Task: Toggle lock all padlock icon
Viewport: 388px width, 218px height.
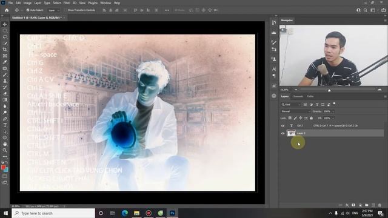Action: tap(311, 118)
